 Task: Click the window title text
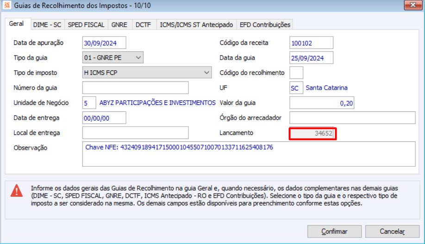click(x=82, y=6)
